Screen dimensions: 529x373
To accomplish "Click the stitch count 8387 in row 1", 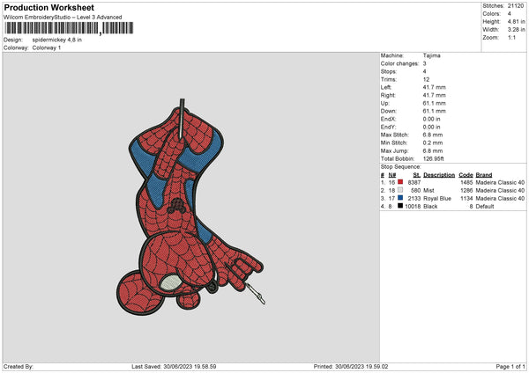I will 414,182.
